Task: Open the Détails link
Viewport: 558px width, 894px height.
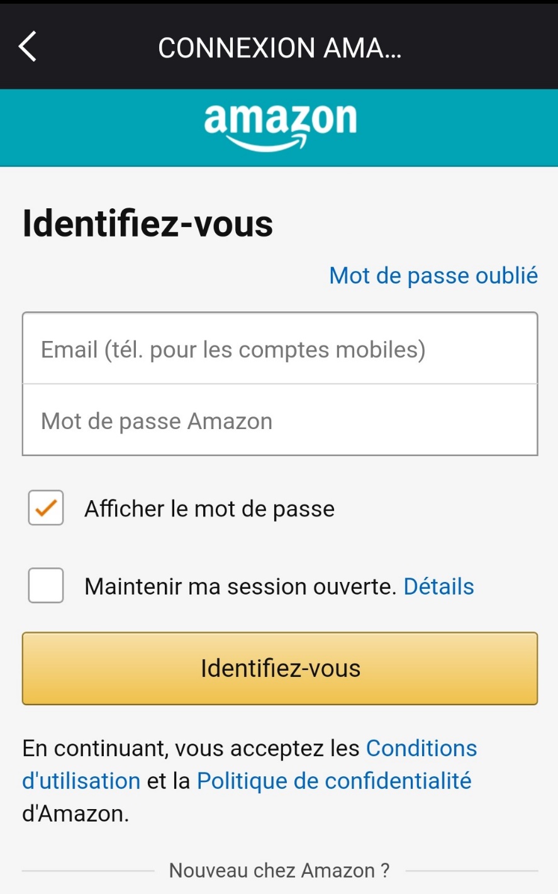Action: click(438, 587)
